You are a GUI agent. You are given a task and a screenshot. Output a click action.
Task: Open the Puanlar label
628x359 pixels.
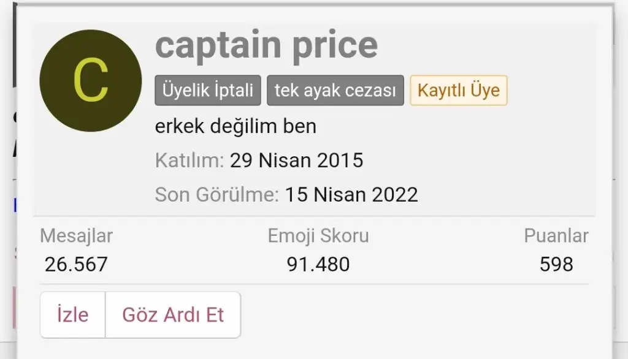tap(556, 236)
